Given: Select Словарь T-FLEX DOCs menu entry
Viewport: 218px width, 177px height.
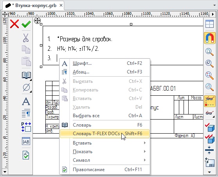Looking at the screenshot, I should [105, 134].
